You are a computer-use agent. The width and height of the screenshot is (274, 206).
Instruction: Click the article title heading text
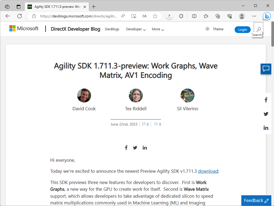click(136, 71)
